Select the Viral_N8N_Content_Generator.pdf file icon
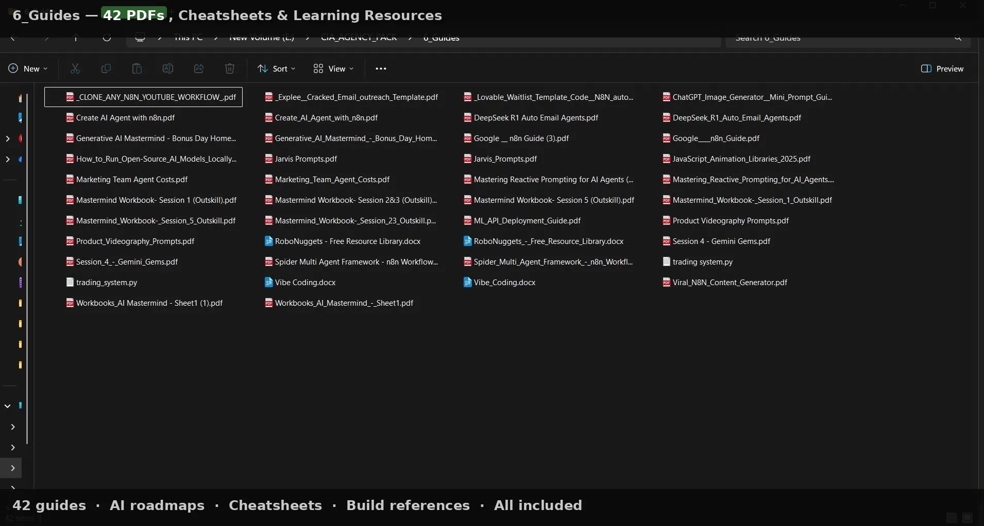Image resolution: width=984 pixels, height=526 pixels. 667,282
